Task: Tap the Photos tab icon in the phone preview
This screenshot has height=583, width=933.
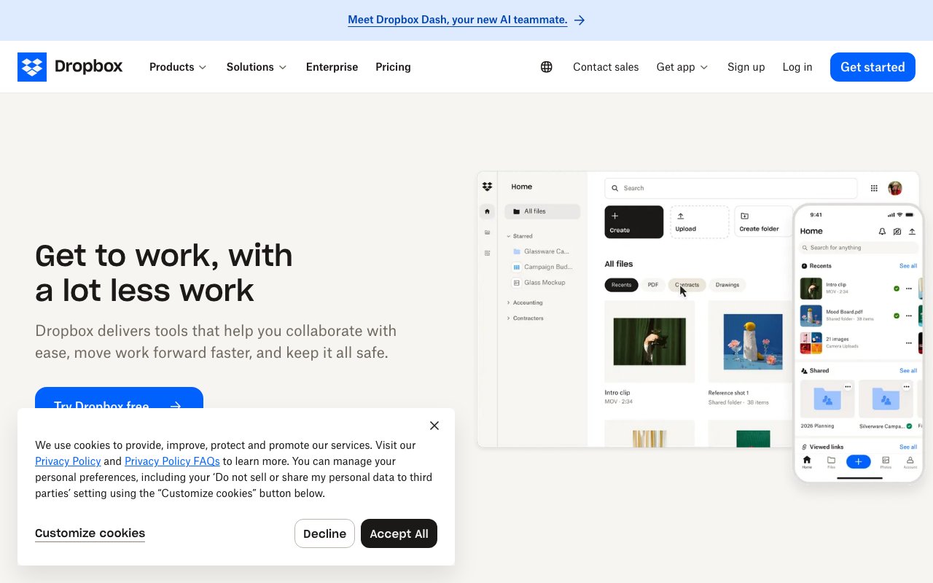Action: tap(886, 462)
